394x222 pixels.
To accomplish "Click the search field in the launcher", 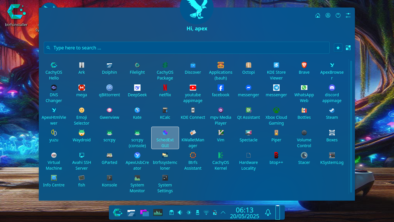I will 187,48.
